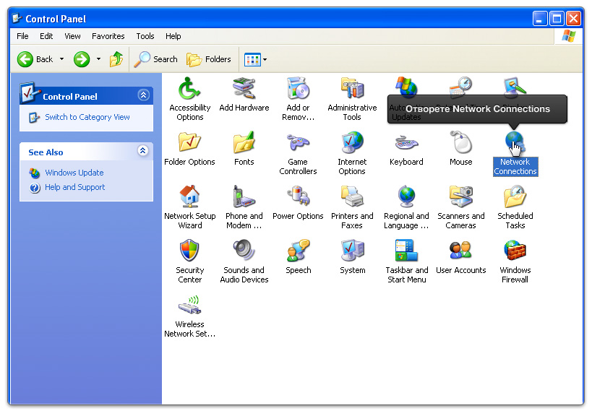Open Wireless Network Setup Wizard
The image size is (592, 416).
click(189, 305)
